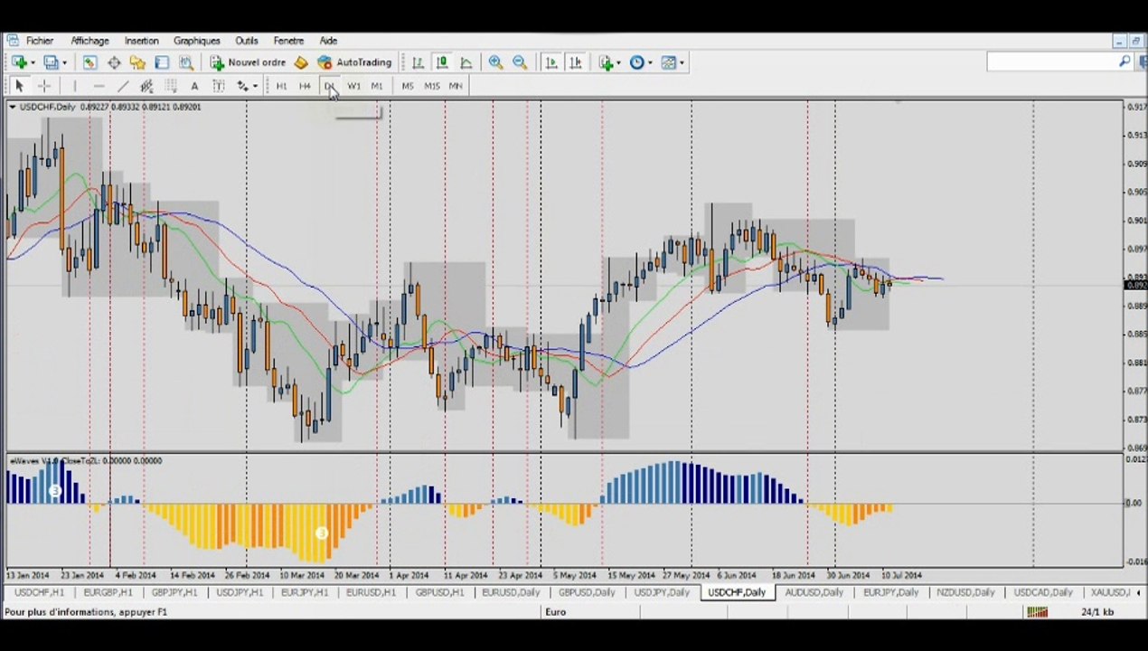The width and height of the screenshot is (1148, 651).
Task: Expand the periods clock dropdown arrow
Action: (650, 62)
